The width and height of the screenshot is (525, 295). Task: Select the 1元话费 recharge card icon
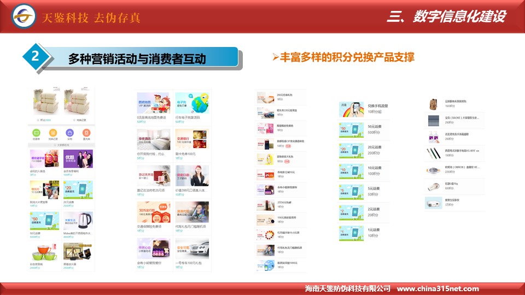[x=351, y=233]
